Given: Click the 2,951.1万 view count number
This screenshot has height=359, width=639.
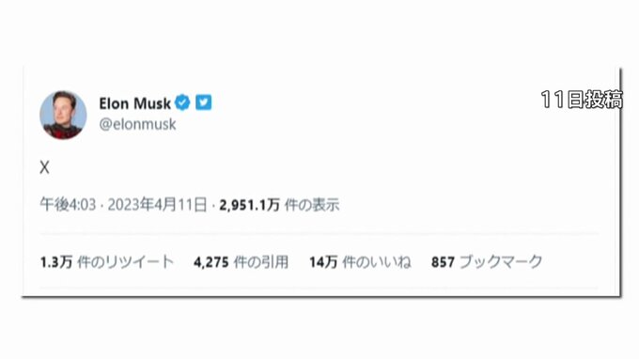Looking at the screenshot, I should (249, 205).
